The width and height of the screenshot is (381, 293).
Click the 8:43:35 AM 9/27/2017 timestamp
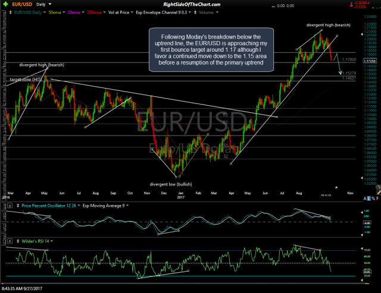[x=22, y=289]
